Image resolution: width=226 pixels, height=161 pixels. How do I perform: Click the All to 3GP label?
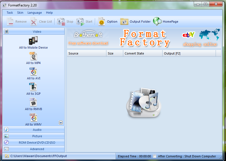(x=33, y=94)
